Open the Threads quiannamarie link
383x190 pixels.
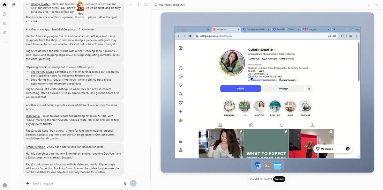[288, 80]
